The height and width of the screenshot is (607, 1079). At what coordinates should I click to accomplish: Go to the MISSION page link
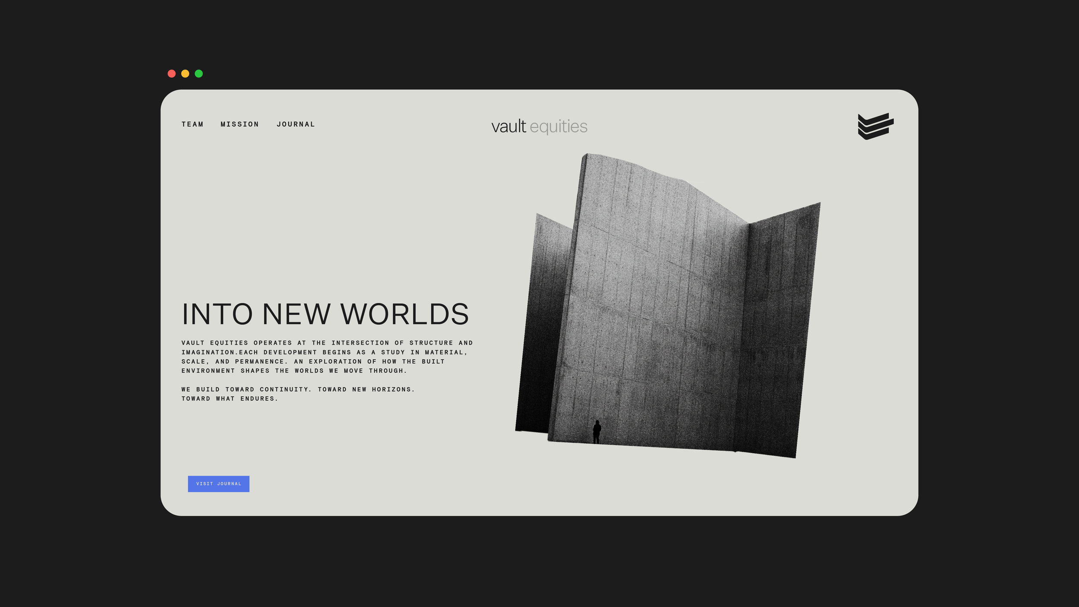coord(240,124)
